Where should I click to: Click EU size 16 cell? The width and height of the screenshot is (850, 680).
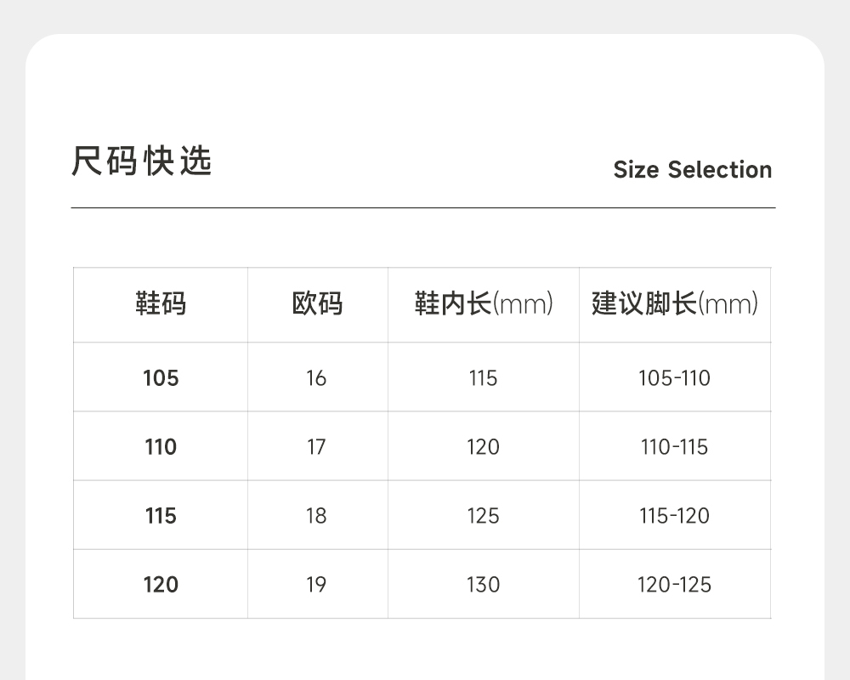[316, 377]
